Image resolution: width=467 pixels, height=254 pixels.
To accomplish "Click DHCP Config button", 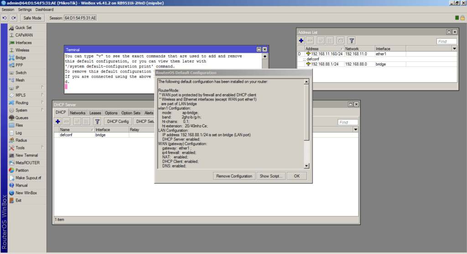I will [x=118, y=122].
